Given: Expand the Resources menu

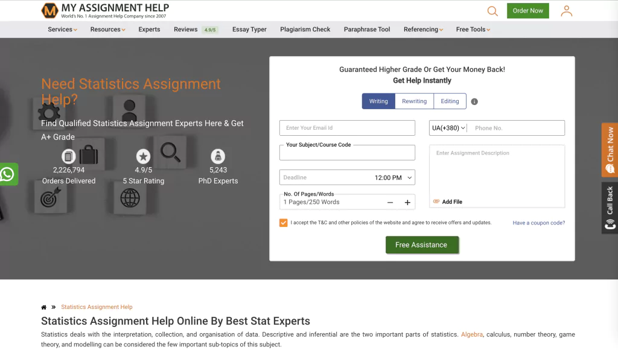Looking at the screenshot, I should (x=107, y=30).
